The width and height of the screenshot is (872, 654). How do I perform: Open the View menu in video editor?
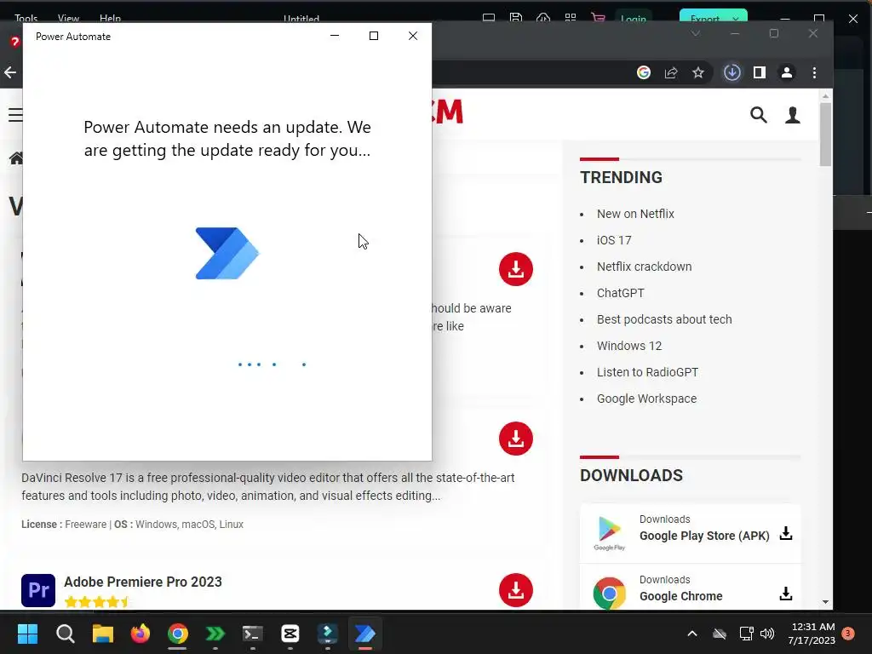(x=68, y=19)
